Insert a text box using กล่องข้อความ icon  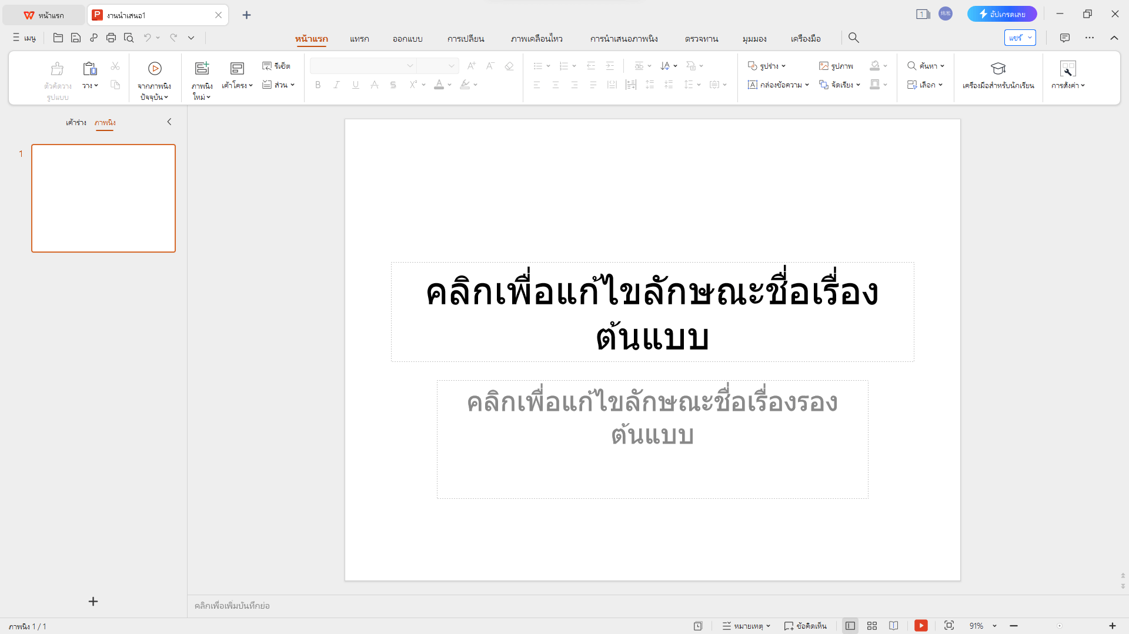click(775, 85)
